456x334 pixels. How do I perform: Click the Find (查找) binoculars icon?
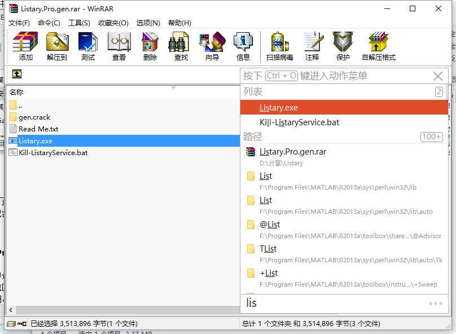[181, 46]
